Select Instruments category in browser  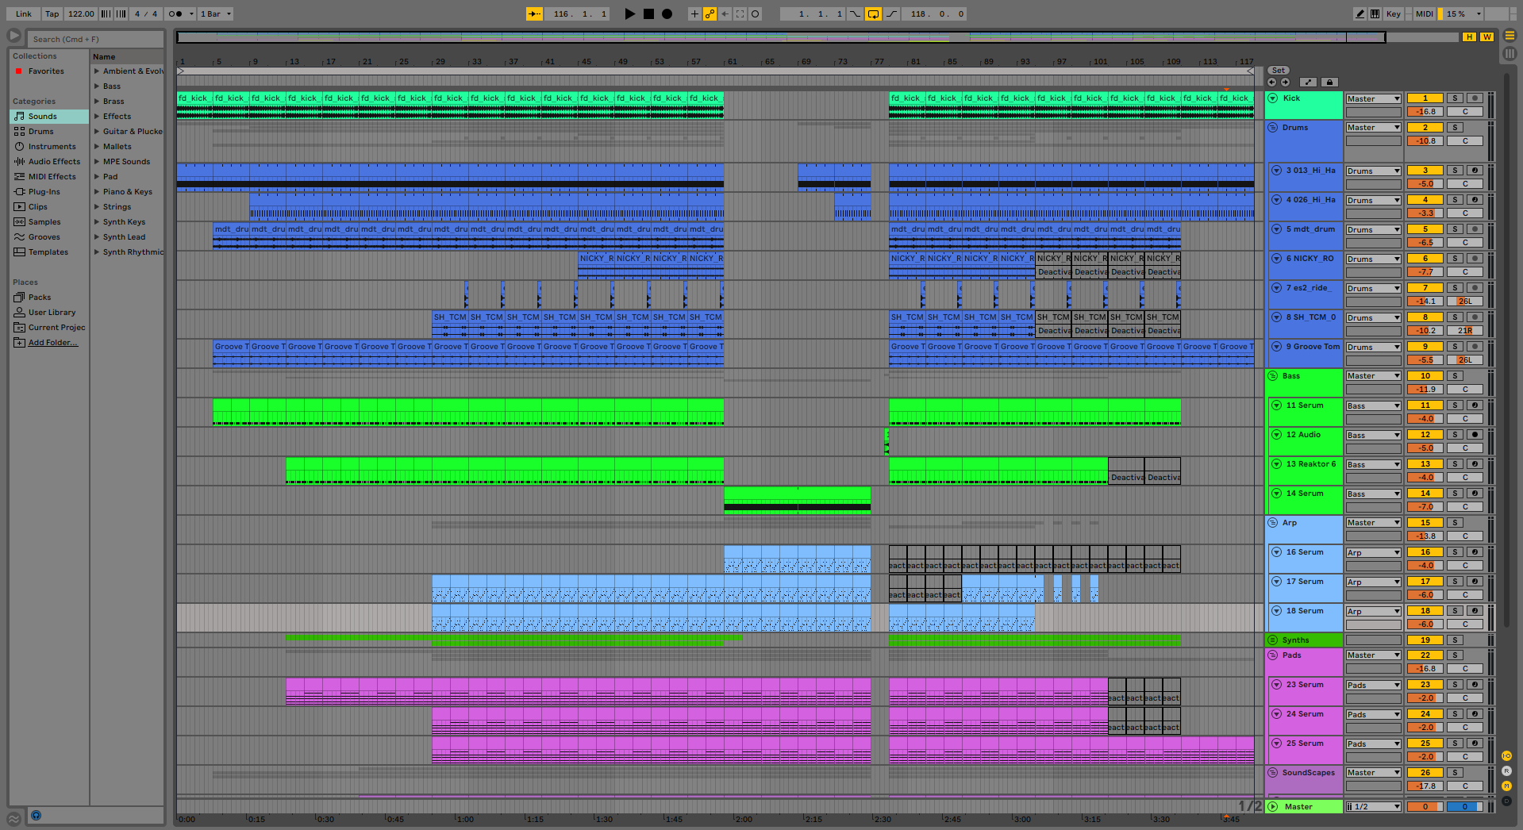pos(48,147)
